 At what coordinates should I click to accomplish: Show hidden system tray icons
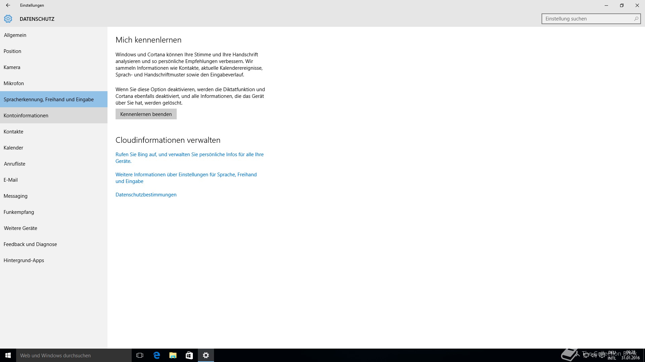point(578,356)
